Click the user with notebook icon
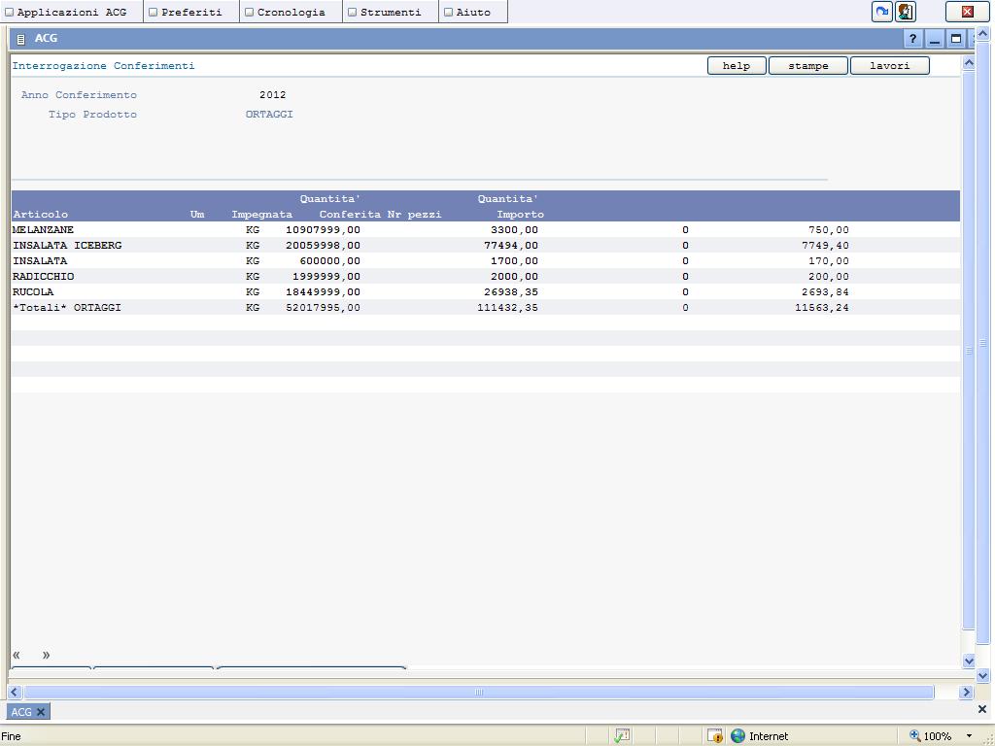Screen dimensions: 995x746 pos(906,12)
